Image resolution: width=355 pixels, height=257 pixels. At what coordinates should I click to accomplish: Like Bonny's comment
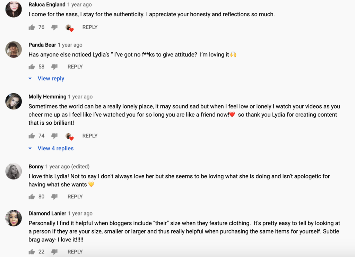[32, 197]
